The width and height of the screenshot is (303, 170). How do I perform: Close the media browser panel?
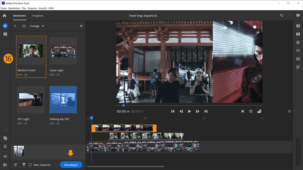point(81,26)
